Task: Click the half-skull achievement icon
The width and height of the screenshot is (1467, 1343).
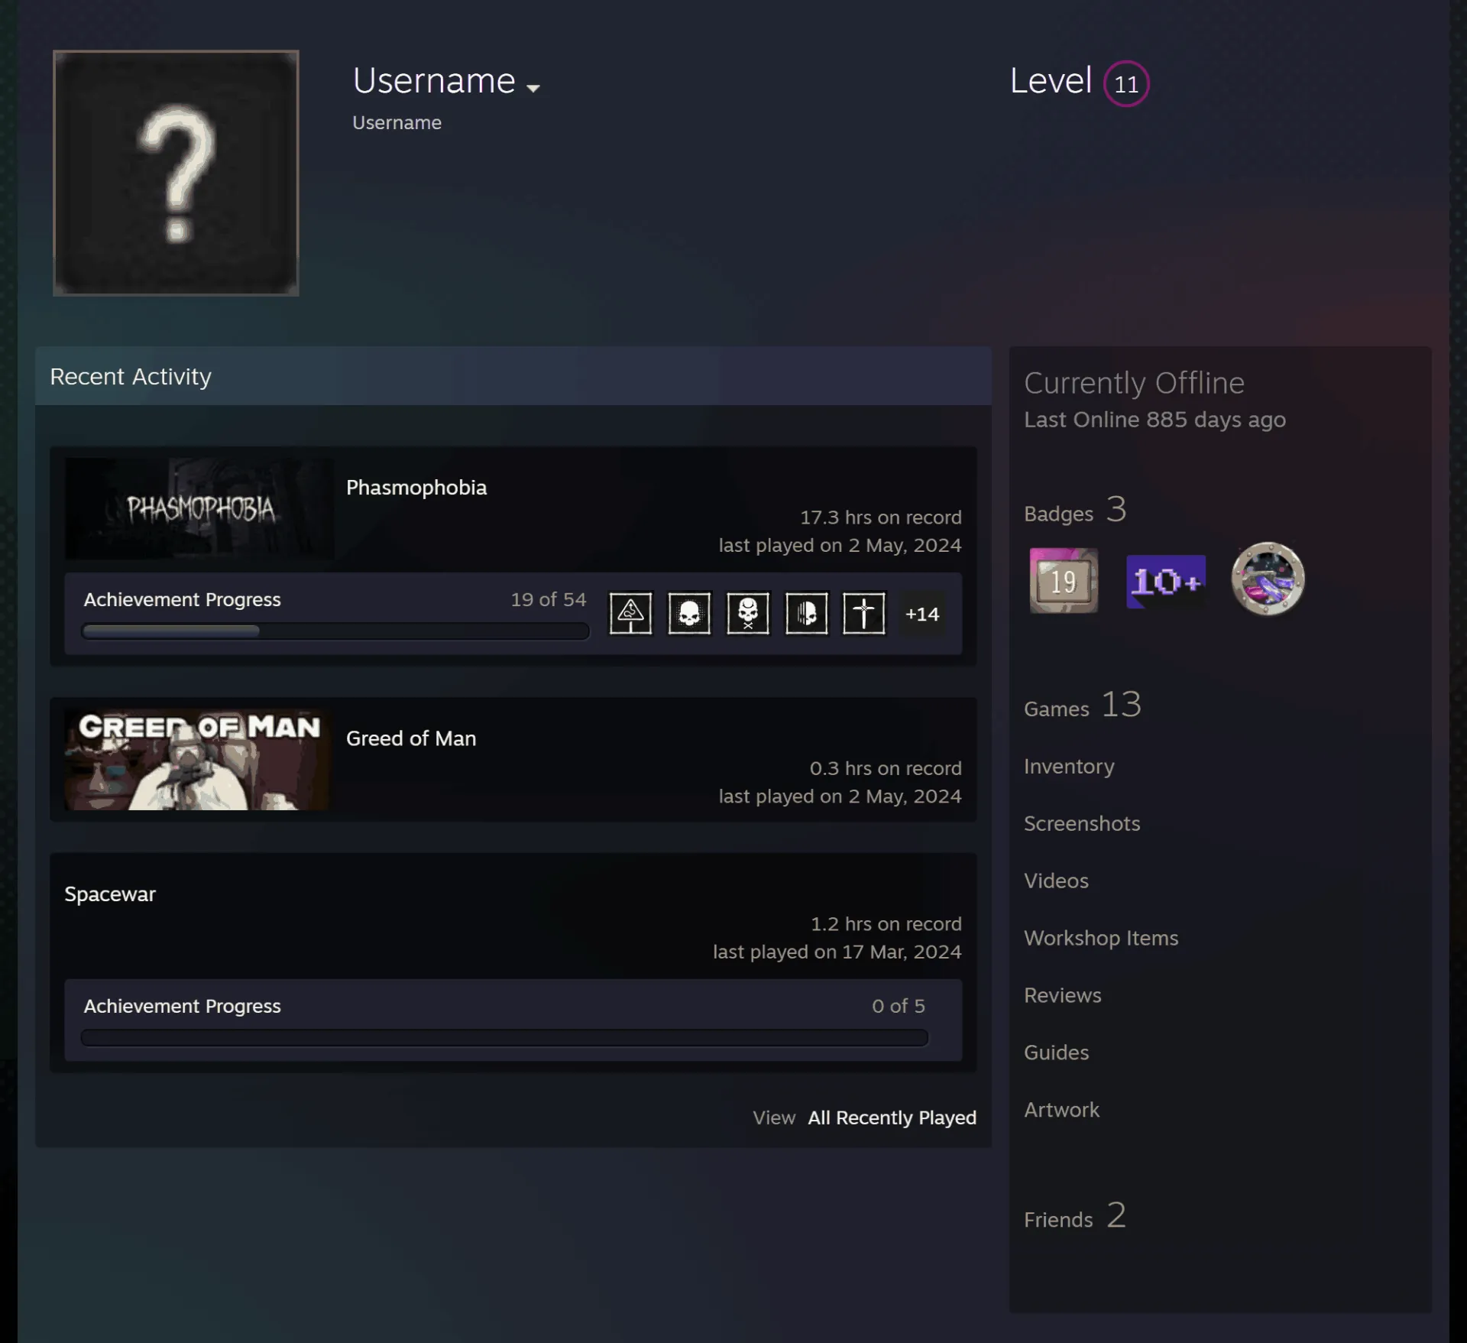Action: point(807,614)
